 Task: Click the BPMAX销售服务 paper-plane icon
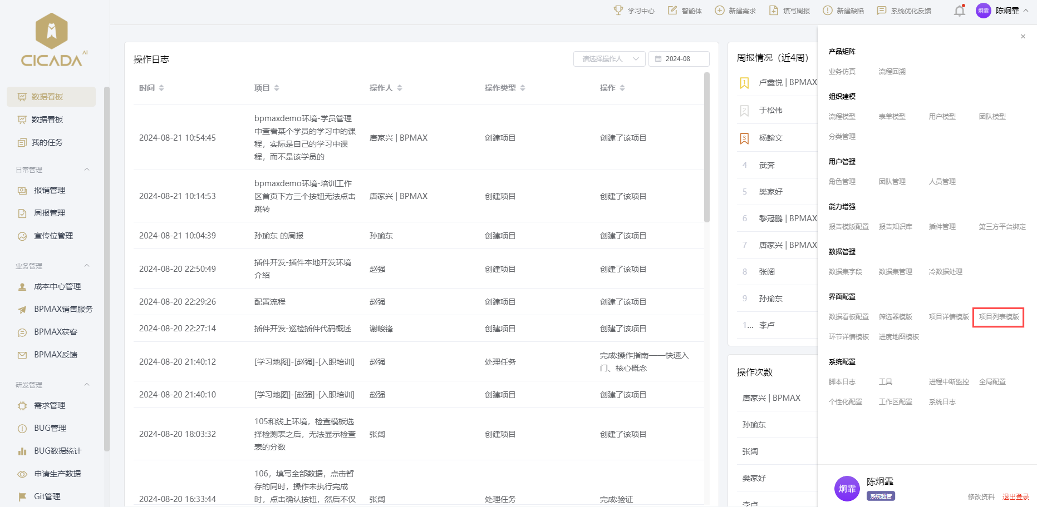point(22,310)
